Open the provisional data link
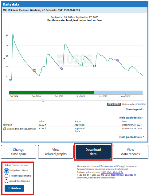The width and height of the screenshot is (149, 195). 141,104
